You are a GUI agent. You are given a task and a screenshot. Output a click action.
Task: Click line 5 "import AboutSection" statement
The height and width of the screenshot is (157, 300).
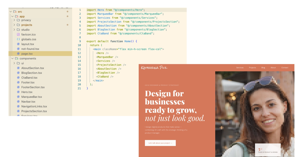click(128, 26)
